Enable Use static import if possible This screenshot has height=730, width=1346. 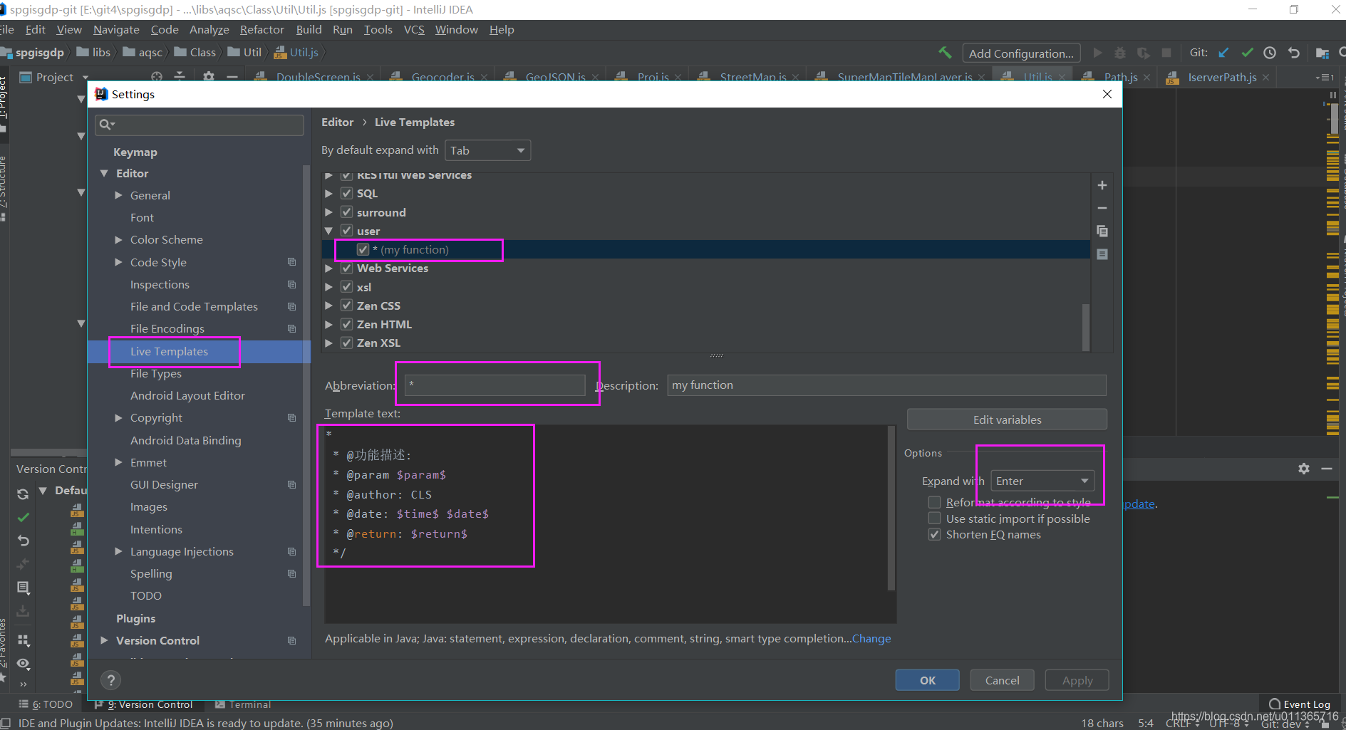[934, 518]
